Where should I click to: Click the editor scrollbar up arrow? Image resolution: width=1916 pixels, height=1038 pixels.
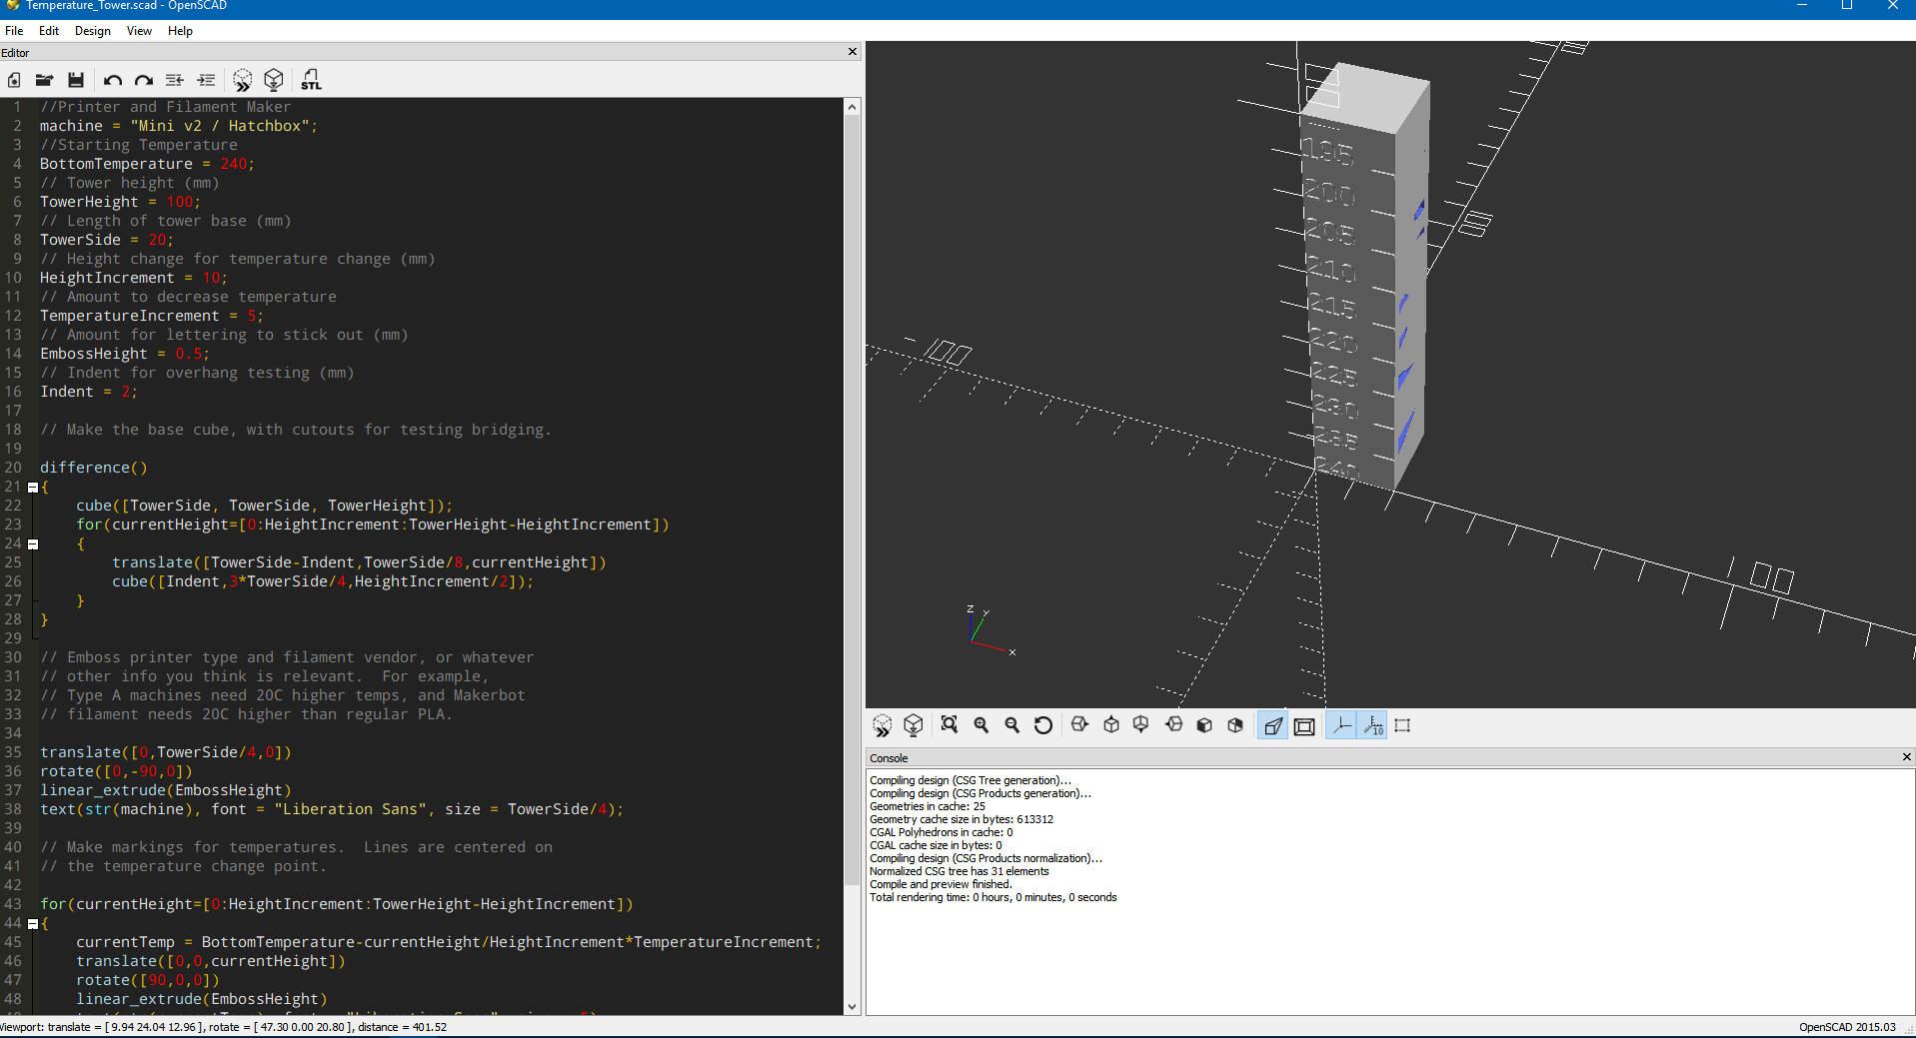[x=852, y=107]
